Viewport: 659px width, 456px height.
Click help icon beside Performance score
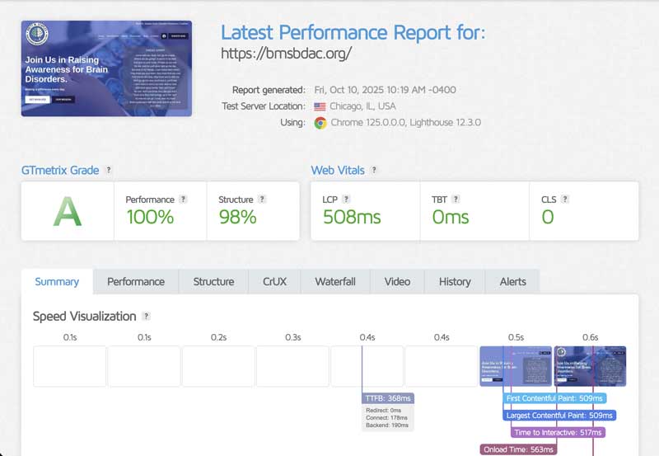coord(183,200)
